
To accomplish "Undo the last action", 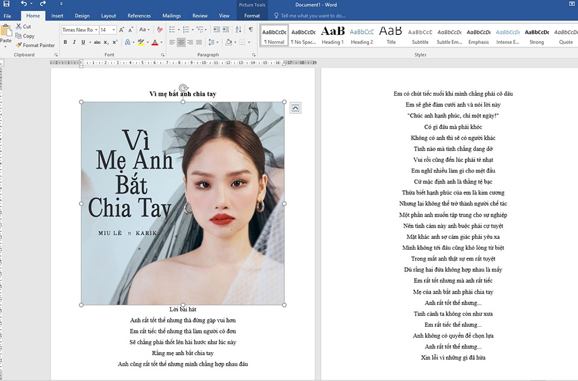I will click(24, 4).
